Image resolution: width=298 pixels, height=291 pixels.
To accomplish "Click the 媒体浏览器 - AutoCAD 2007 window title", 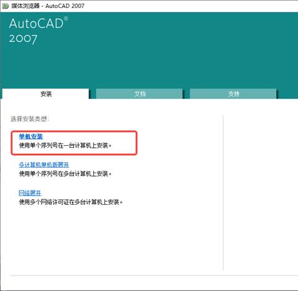I will click(48, 6).
